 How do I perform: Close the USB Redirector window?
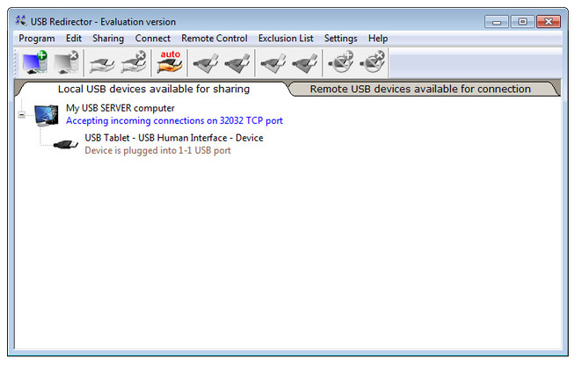pyautogui.click(x=549, y=22)
